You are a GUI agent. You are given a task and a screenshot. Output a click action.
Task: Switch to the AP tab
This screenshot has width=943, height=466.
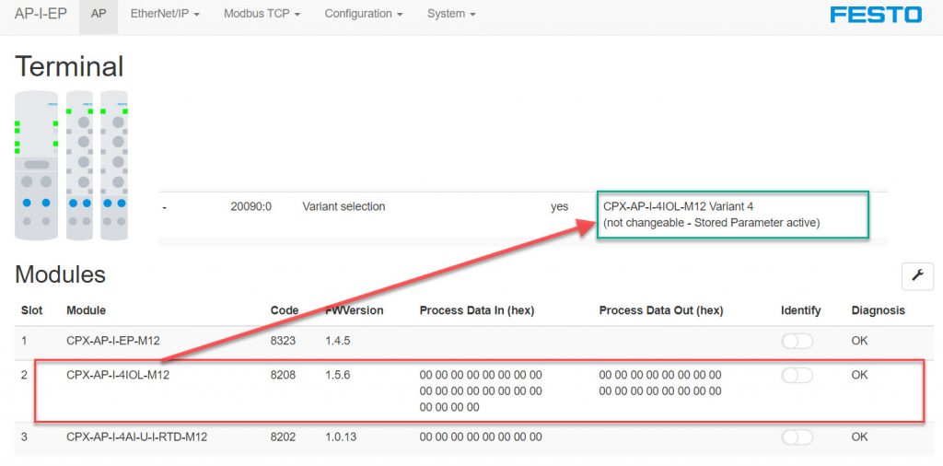(x=99, y=14)
